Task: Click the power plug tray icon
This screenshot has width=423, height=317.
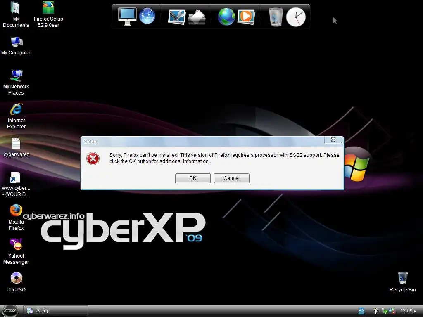Action: tap(376, 310)
